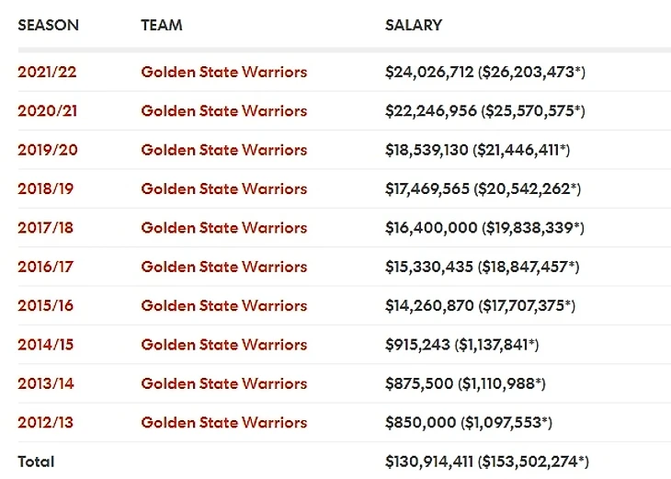Image resolution: width=671 pixels, height=479 pixels.
Task: Click Golden State Warriors in 2021/22 row
Action: (223, 72)
